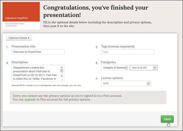
Task: Expand the How to & DIY dropdown
Action: pos(144,68)
